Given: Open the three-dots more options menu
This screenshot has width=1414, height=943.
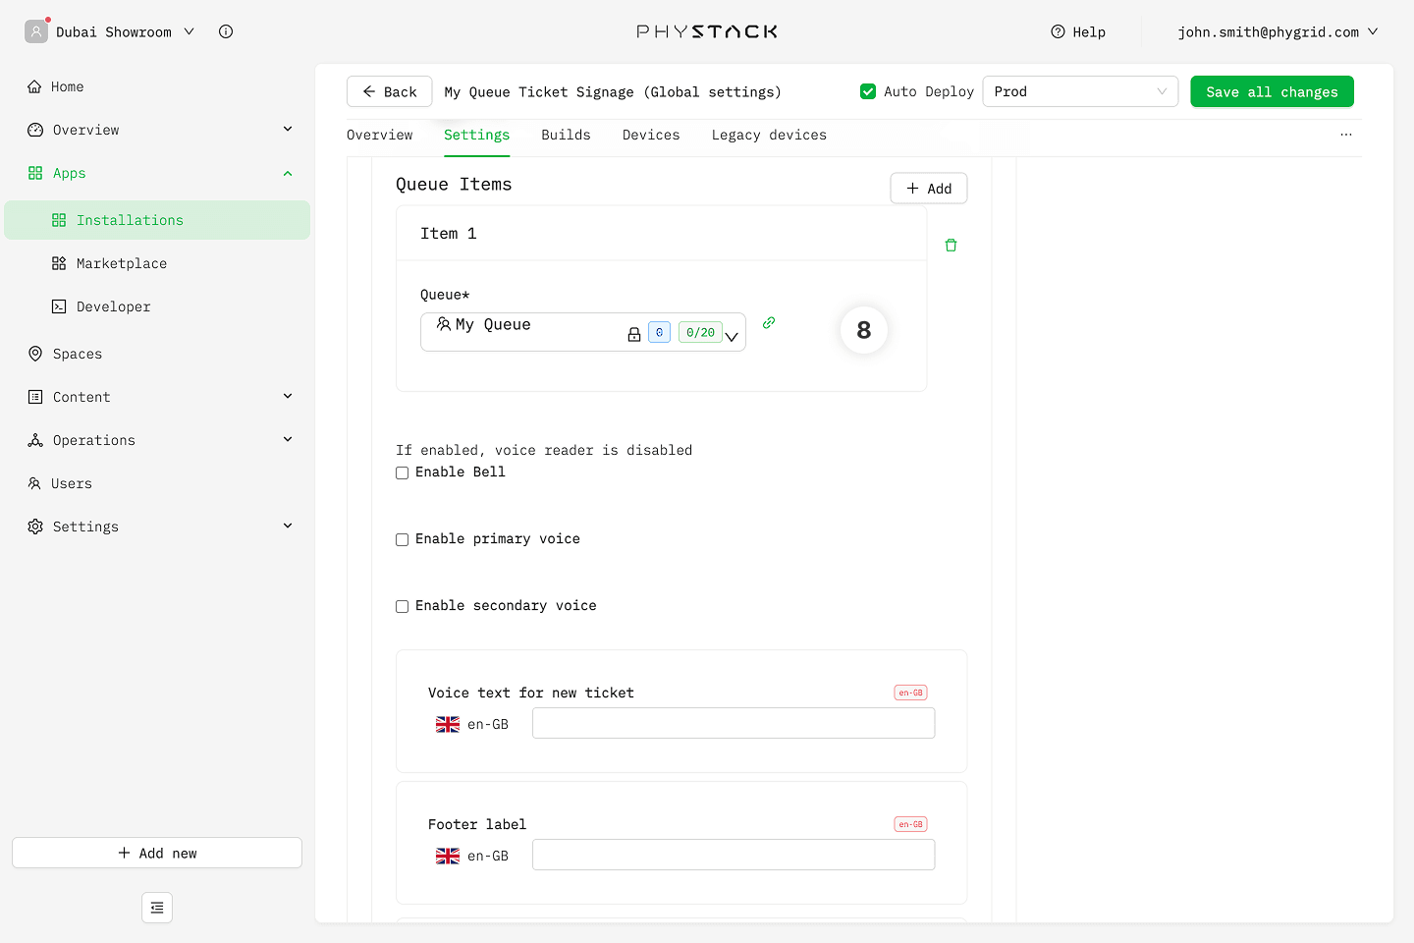Looking at the screenshot, I should coord(1346,135).
